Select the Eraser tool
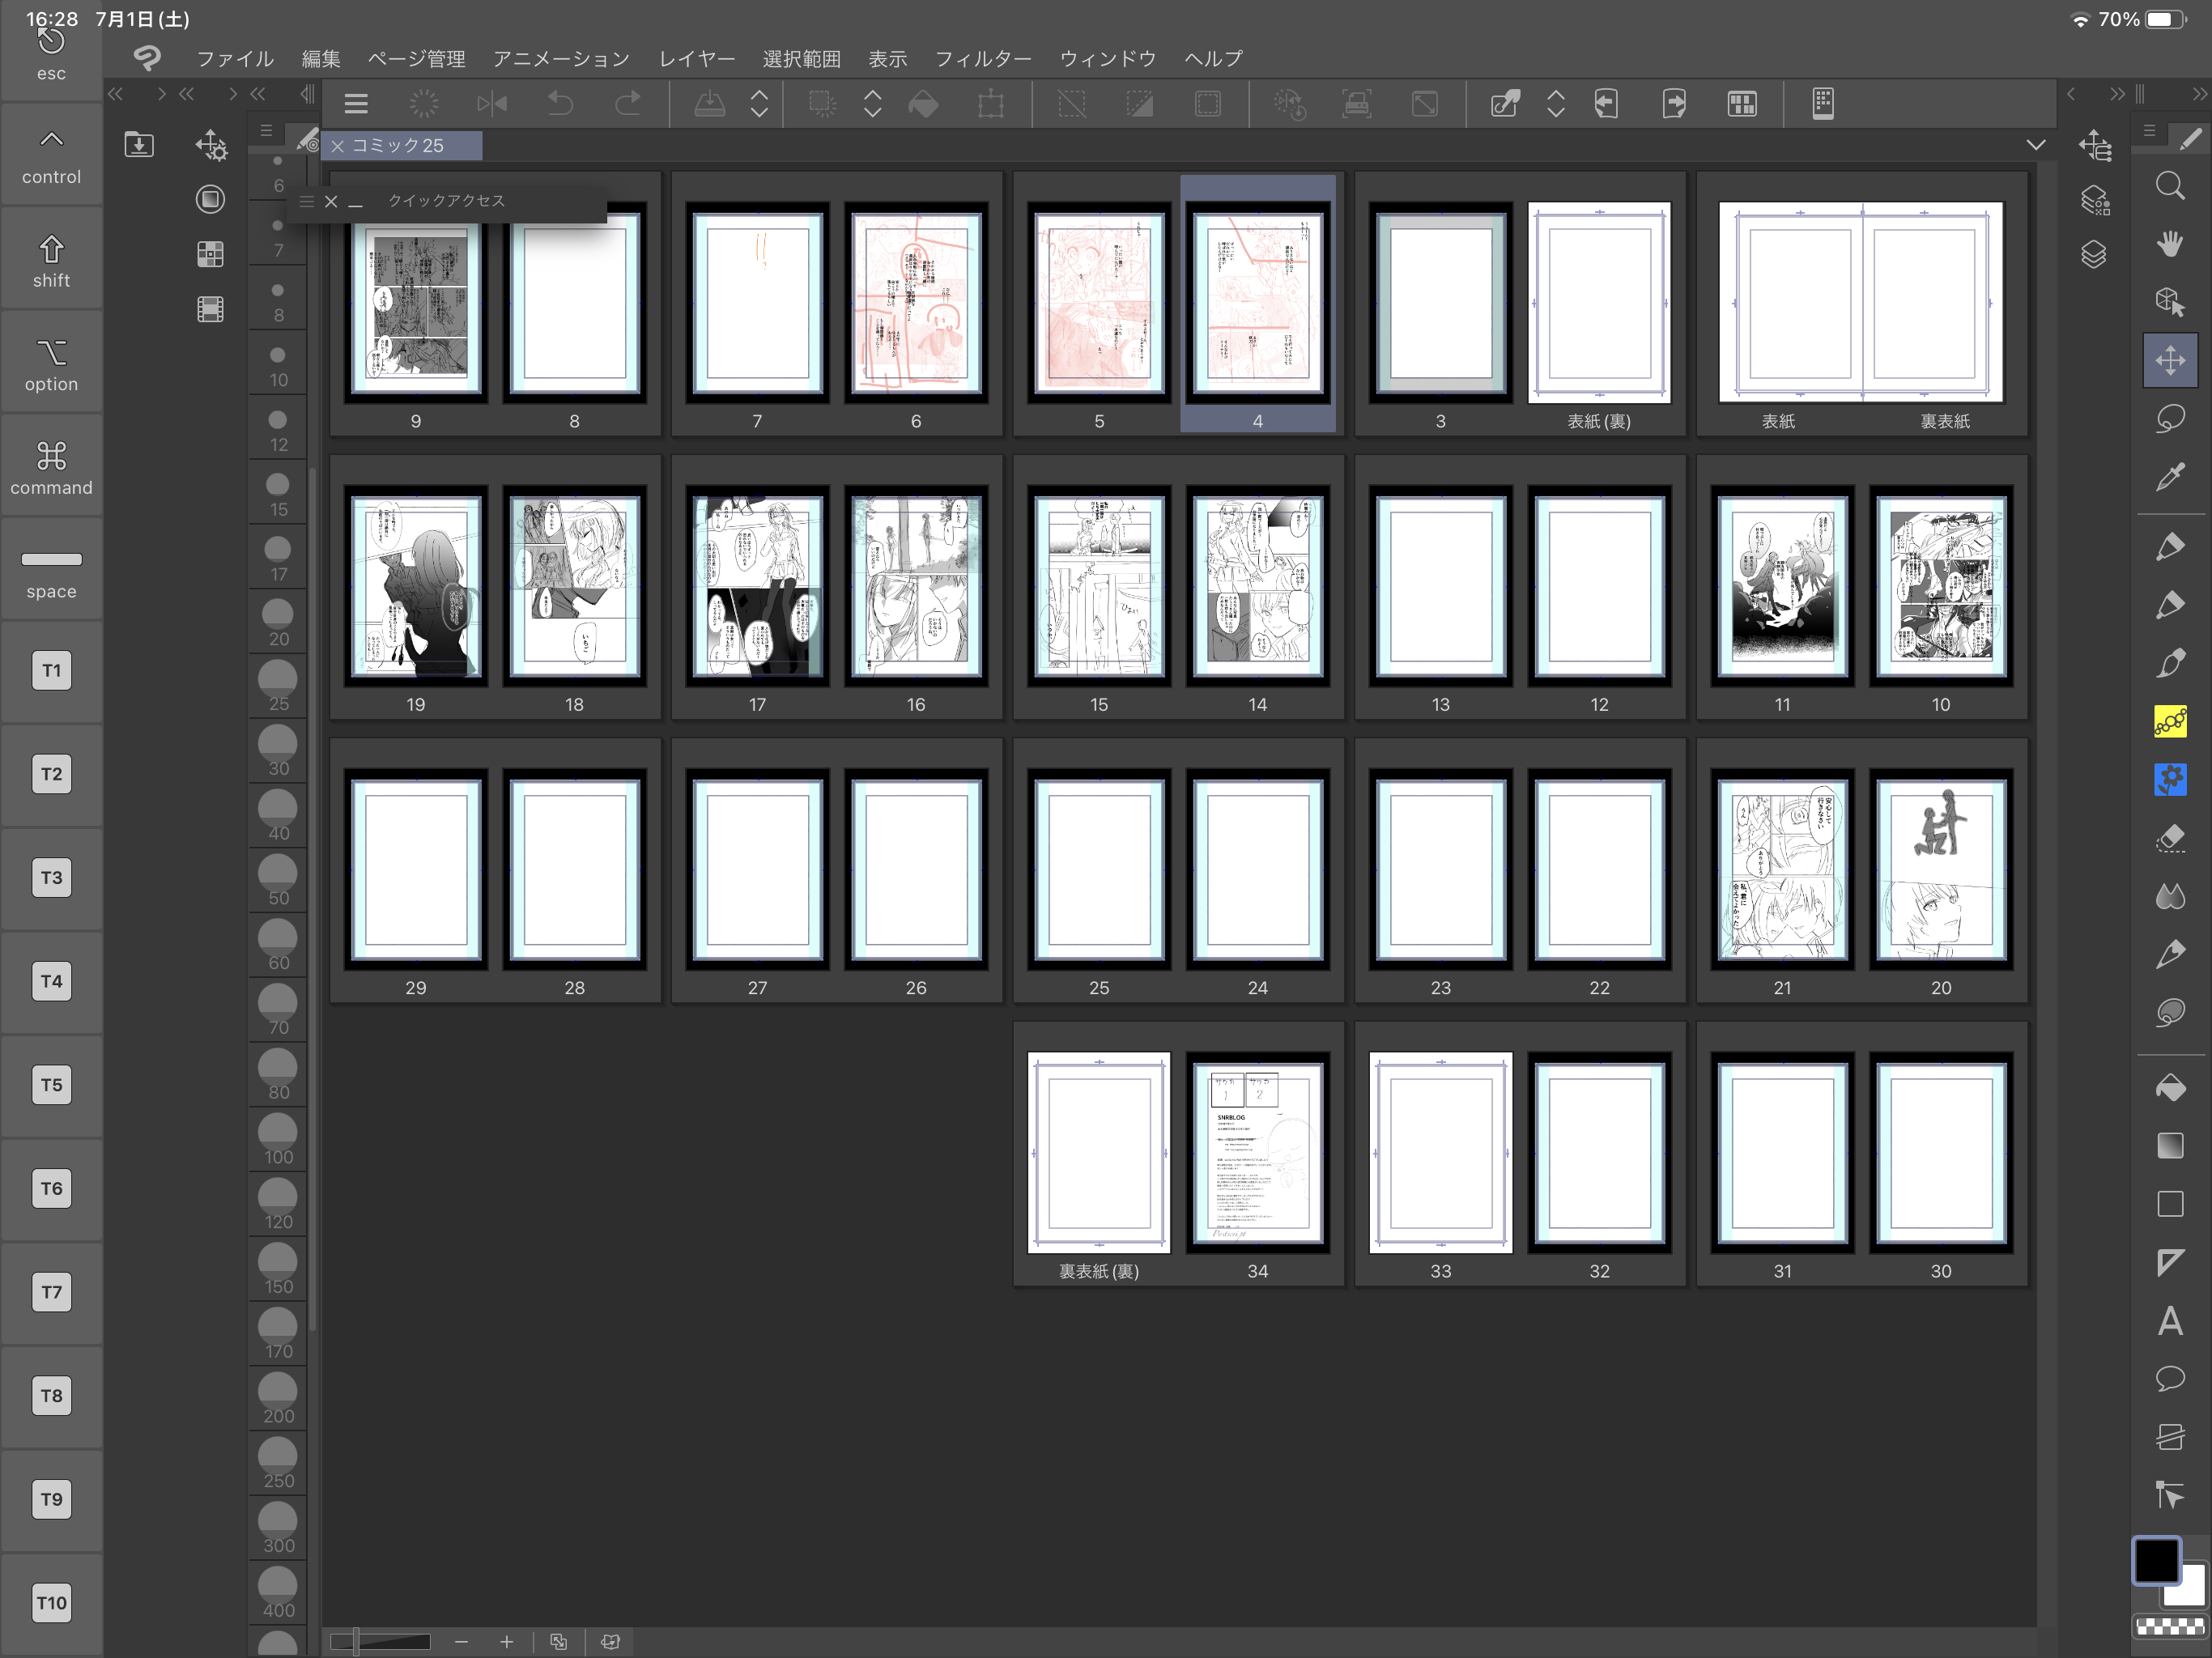 point(2169,837)
